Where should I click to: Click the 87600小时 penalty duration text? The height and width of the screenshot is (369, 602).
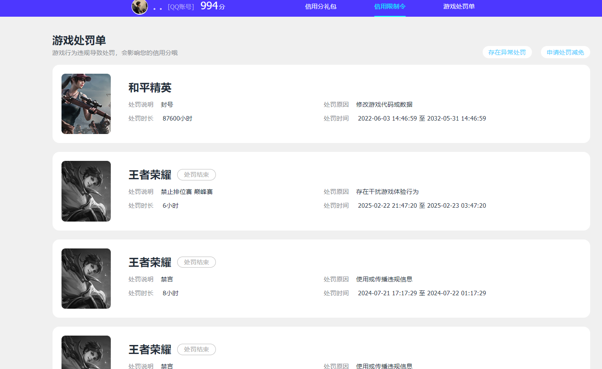[177, 118]
